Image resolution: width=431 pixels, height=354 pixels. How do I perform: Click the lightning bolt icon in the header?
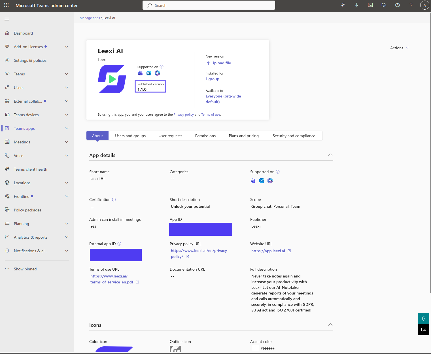pos(343,5)
